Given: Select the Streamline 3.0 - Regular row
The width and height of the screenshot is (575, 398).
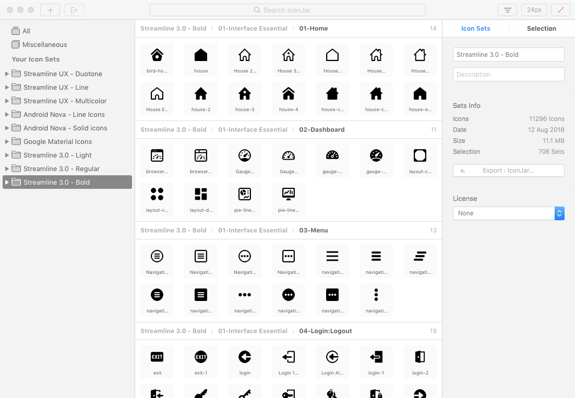Looking at the screenshot, I should (67, 168).
